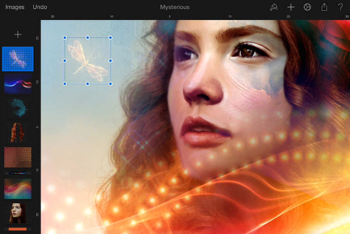The width and height of the screenshot is (350, 234).
Task: Select the teal smoke layer thumbnail
Action: click(x=18, y=108)
